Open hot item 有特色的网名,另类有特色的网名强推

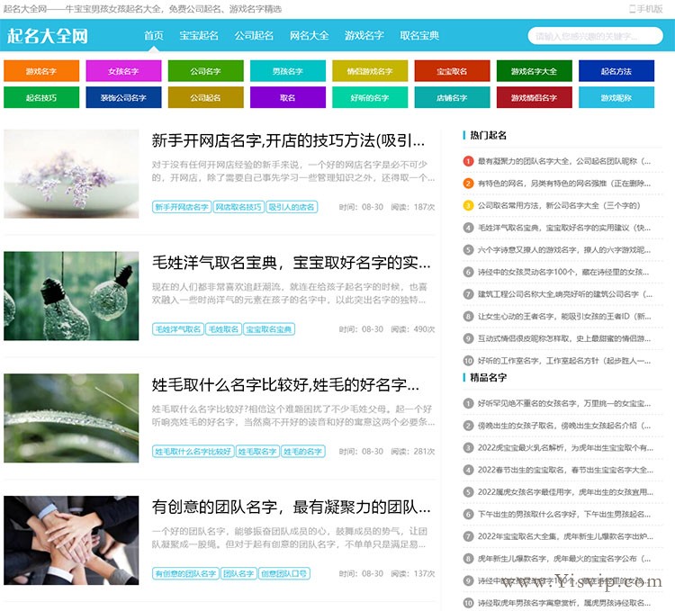pyautogui.click(x=564, y=184)
